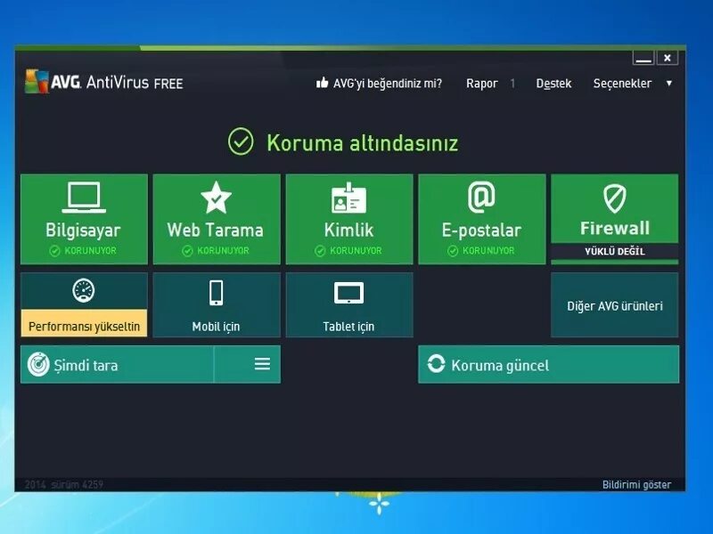Click the AVG logo icon
Image resolution: width=713 pixels, height=534 pixels.
coord(37,81)
